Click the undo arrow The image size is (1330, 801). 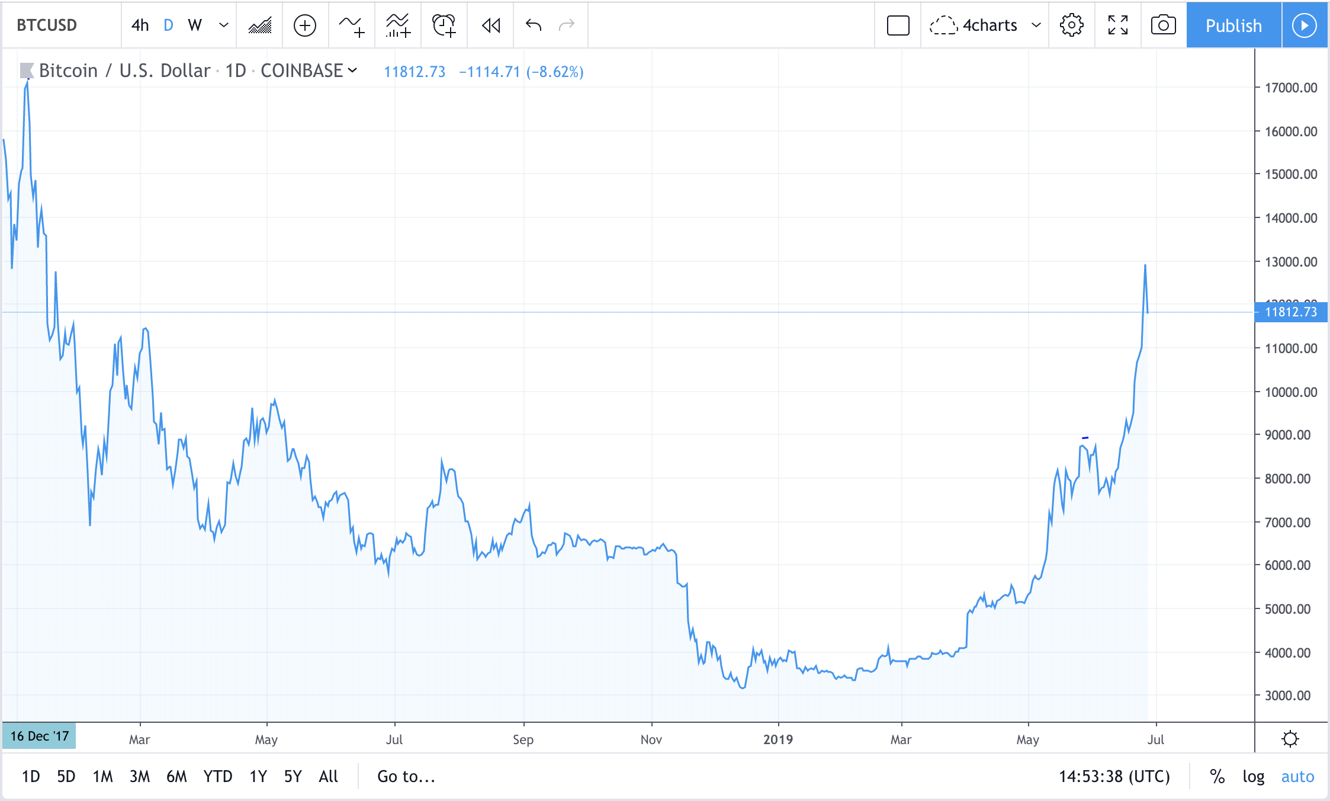click(x=534, y=25)
